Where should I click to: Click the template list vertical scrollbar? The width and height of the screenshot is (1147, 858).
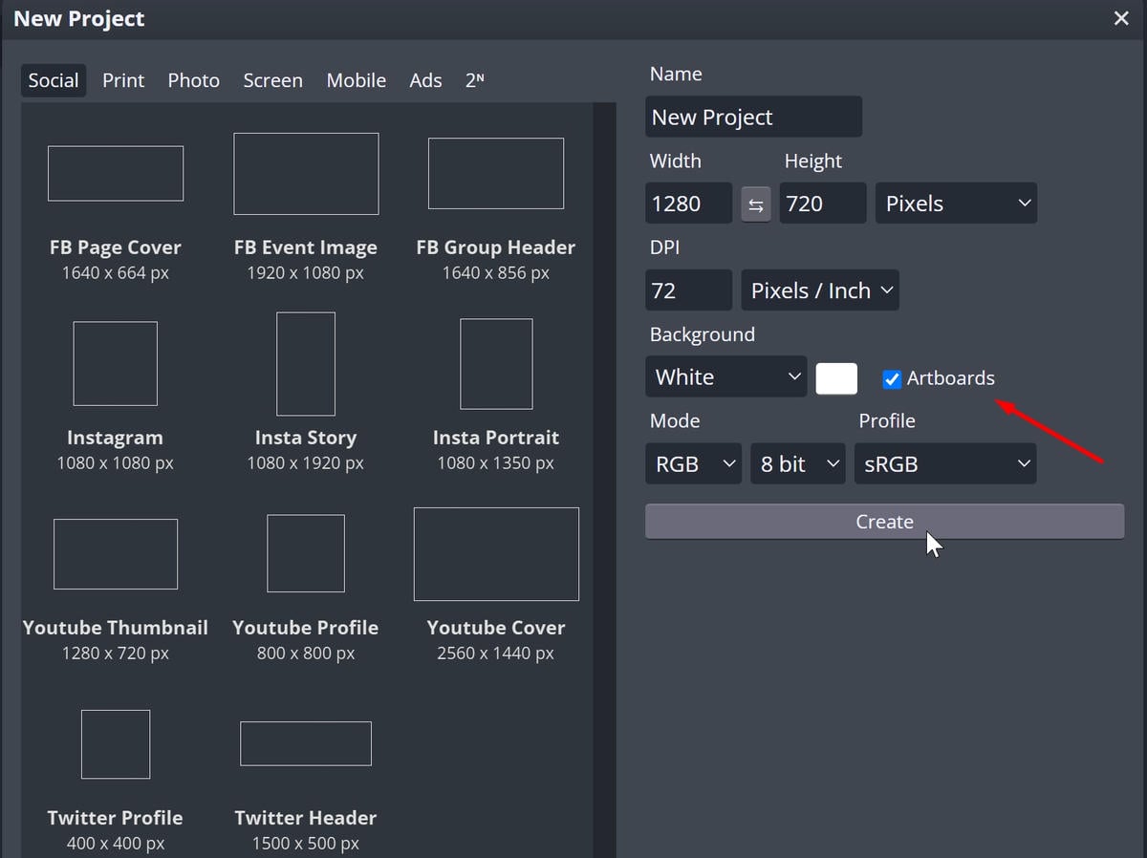[604, 480]
